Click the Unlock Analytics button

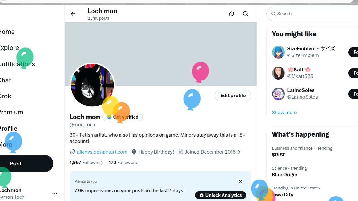pyautogui.click(x=220, y=195)
